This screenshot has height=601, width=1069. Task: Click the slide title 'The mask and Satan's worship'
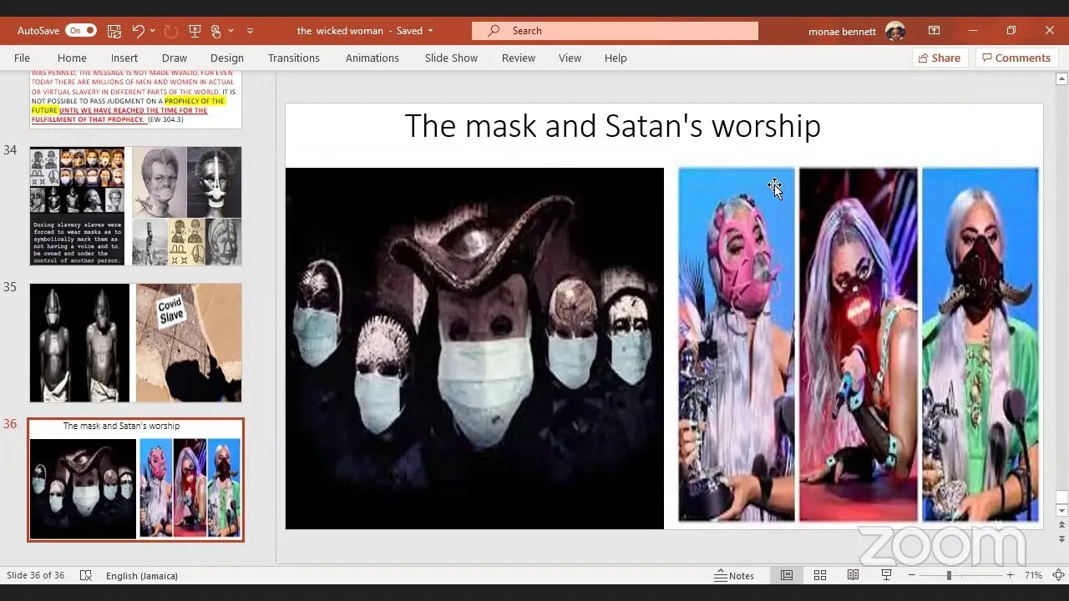click(x=612, y=126)
